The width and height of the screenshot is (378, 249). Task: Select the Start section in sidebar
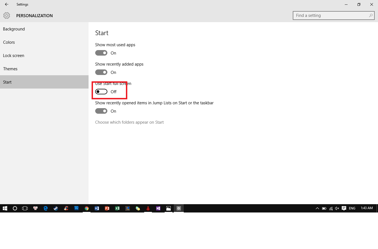tap(44, 82)
